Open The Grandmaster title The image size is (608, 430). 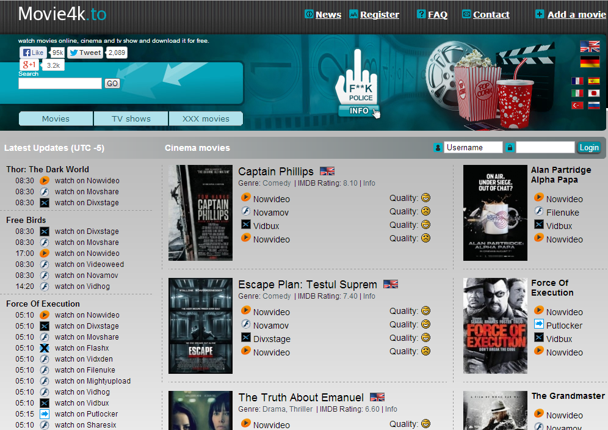tap(568, 396)
